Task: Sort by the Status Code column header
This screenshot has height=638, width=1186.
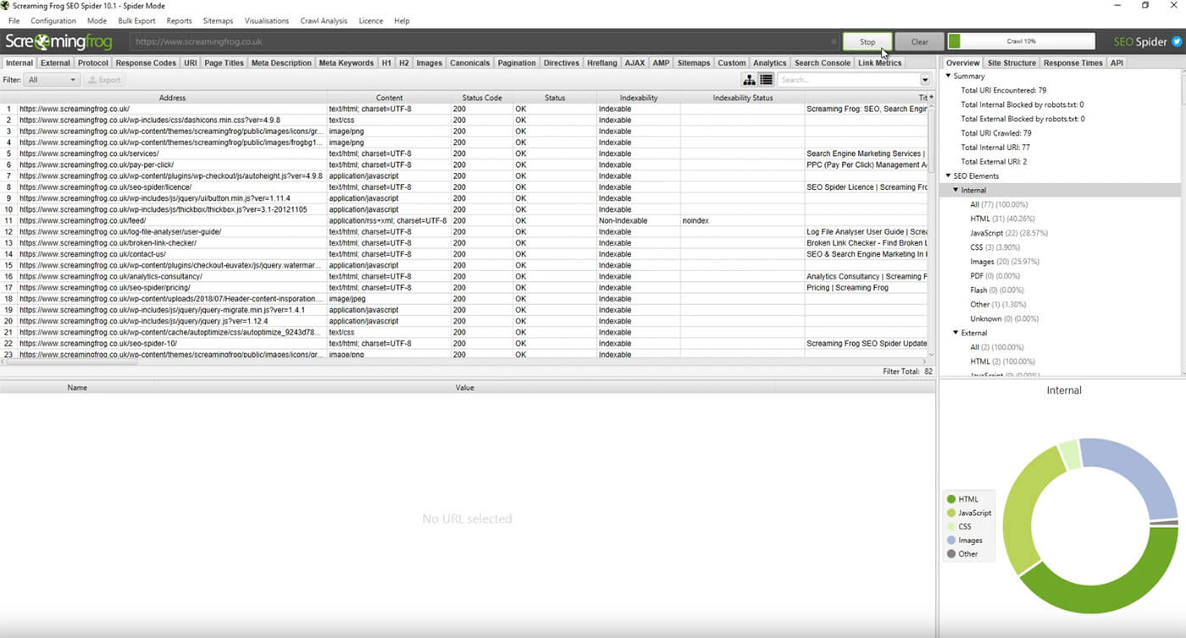Action: point(482,97)
